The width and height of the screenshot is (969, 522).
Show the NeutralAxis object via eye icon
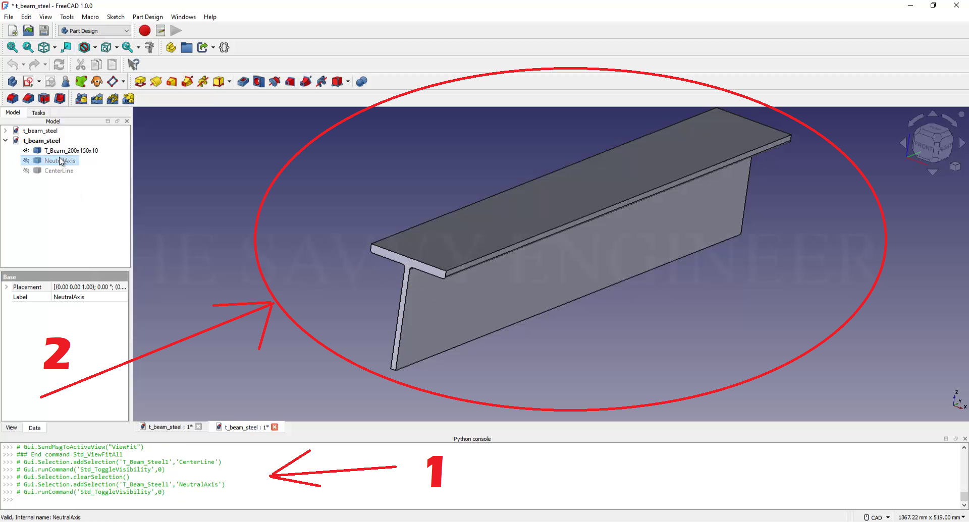(x=26, y=161)
